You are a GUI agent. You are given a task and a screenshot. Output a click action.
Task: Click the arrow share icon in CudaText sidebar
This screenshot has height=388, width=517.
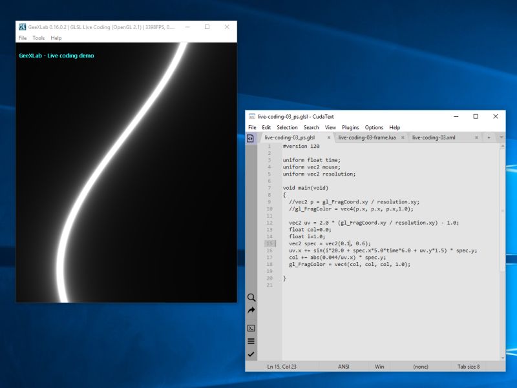pyautogui.click(x=251, y=311)
